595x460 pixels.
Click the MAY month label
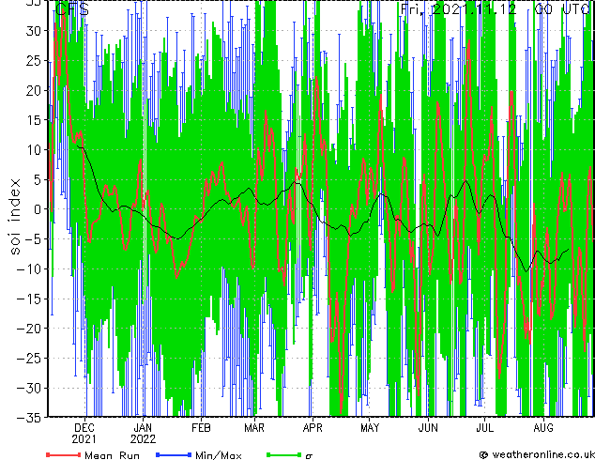[x=370, y=428]
